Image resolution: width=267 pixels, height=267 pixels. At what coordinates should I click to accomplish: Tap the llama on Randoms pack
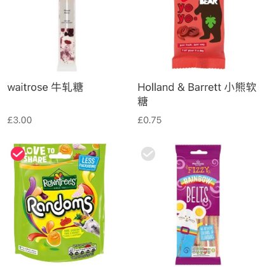click(x=89, y=224)
